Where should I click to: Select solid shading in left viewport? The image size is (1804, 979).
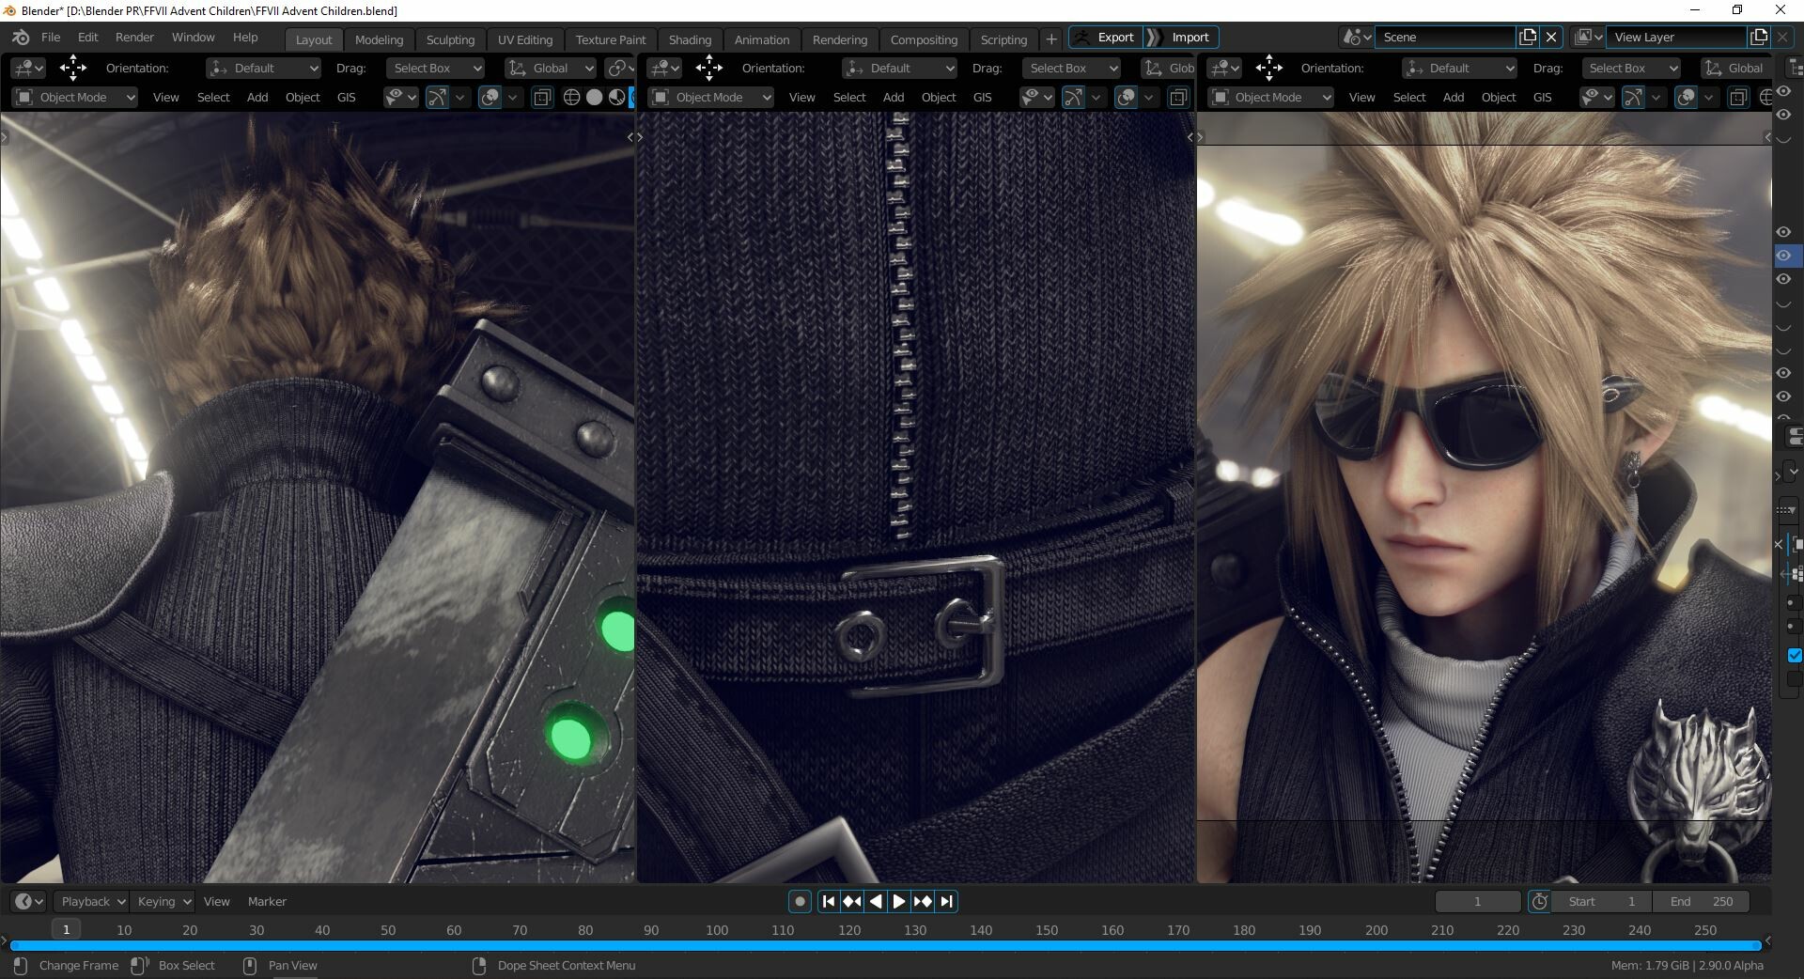coord(594,98)
